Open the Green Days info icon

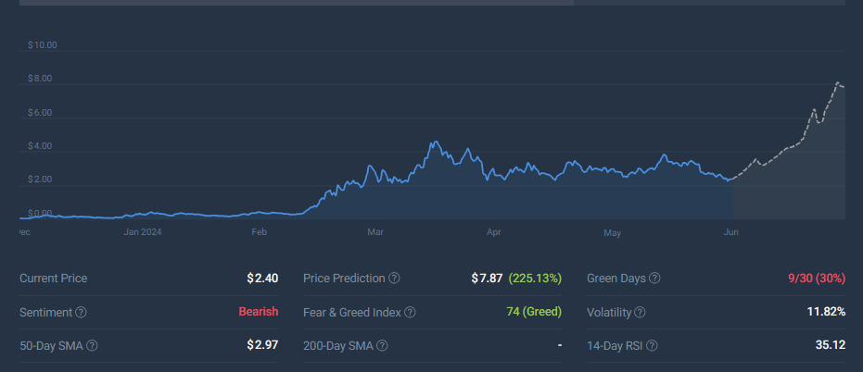click(655, 279)
